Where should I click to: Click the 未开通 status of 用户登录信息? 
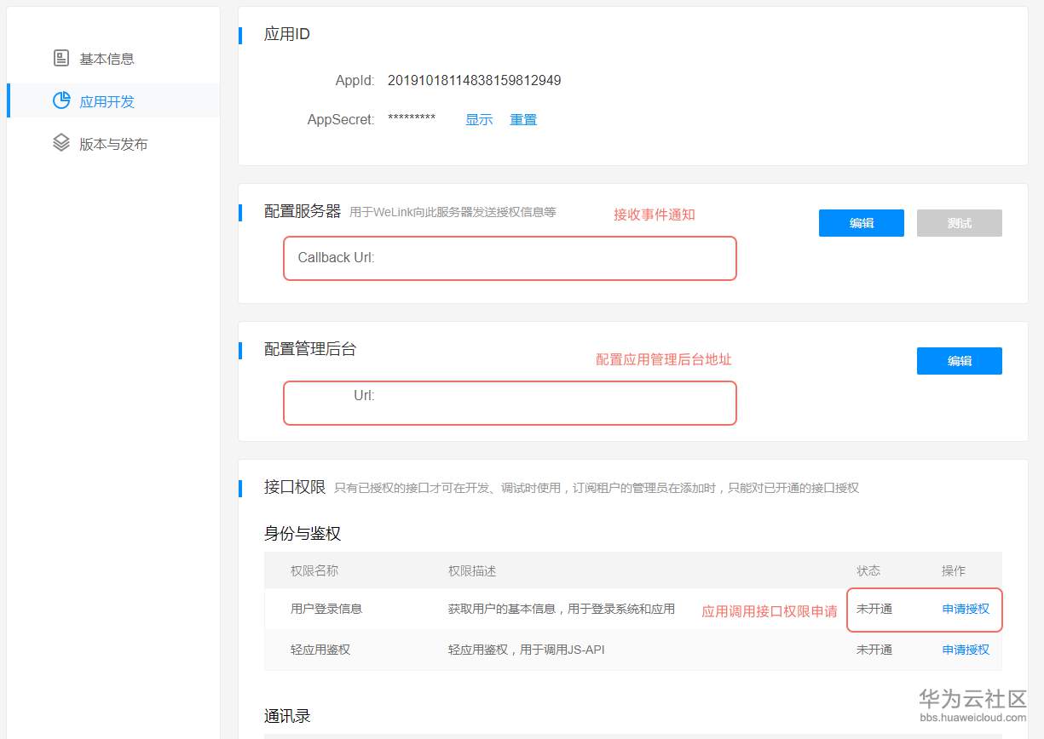coord(874,609)
